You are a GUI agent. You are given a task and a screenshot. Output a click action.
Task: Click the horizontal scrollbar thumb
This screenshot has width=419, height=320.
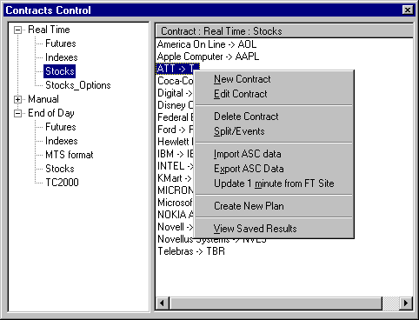(276, 303)
